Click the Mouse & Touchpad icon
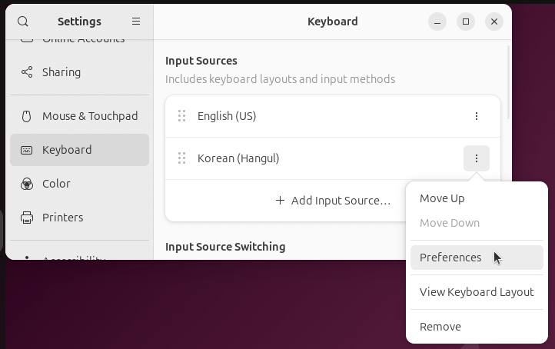555x349 pixels. click(27, 116)
